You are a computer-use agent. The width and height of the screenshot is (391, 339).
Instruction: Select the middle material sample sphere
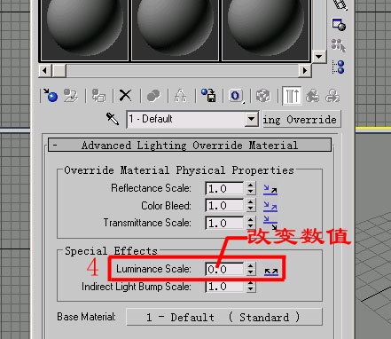(x=175, y=29)
